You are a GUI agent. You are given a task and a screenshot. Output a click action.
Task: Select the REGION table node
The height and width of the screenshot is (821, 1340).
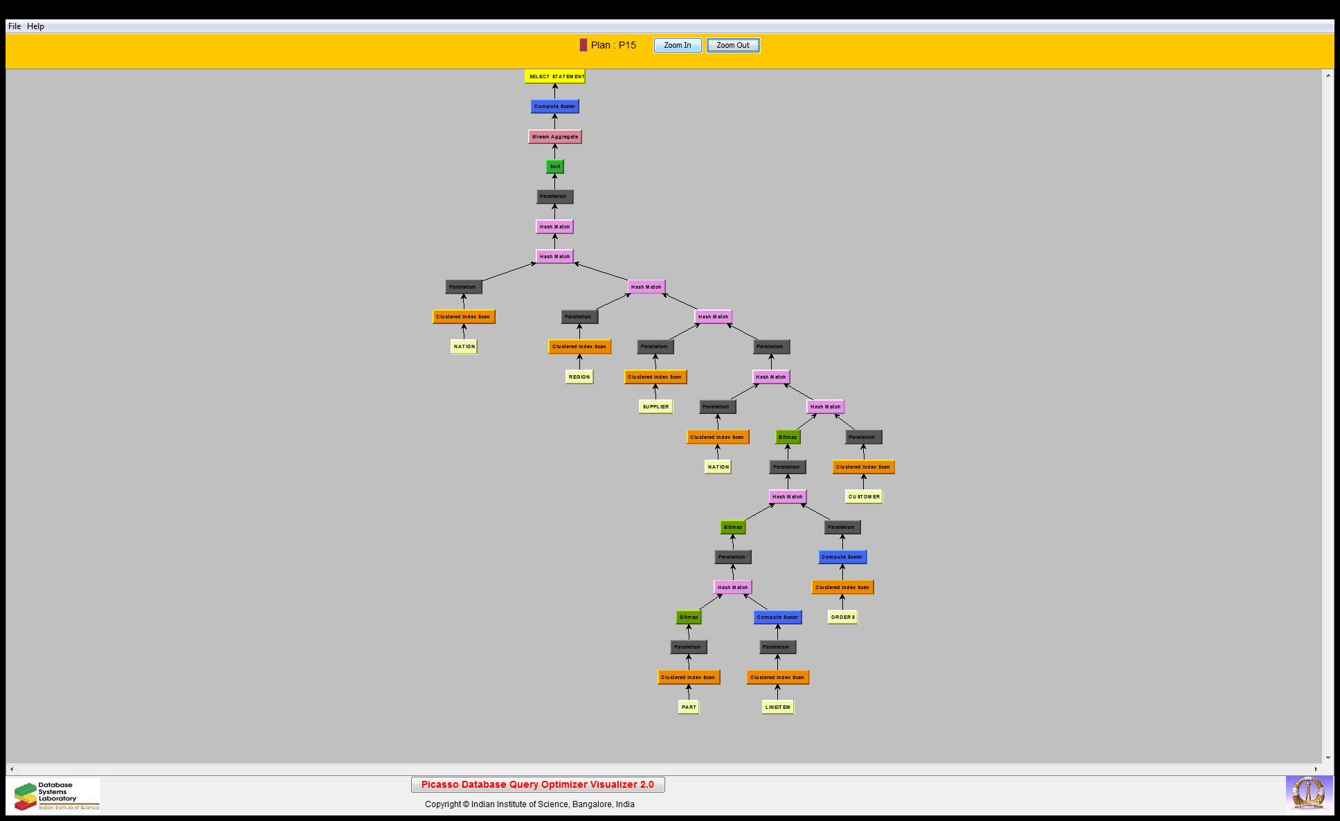[579, 377]
